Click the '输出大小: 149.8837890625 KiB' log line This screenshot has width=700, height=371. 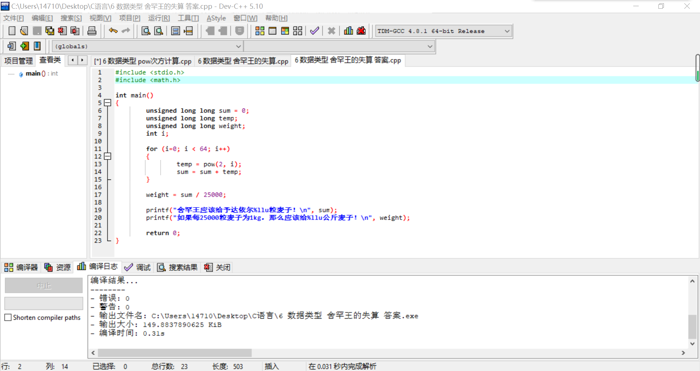[x=156, y=324]
